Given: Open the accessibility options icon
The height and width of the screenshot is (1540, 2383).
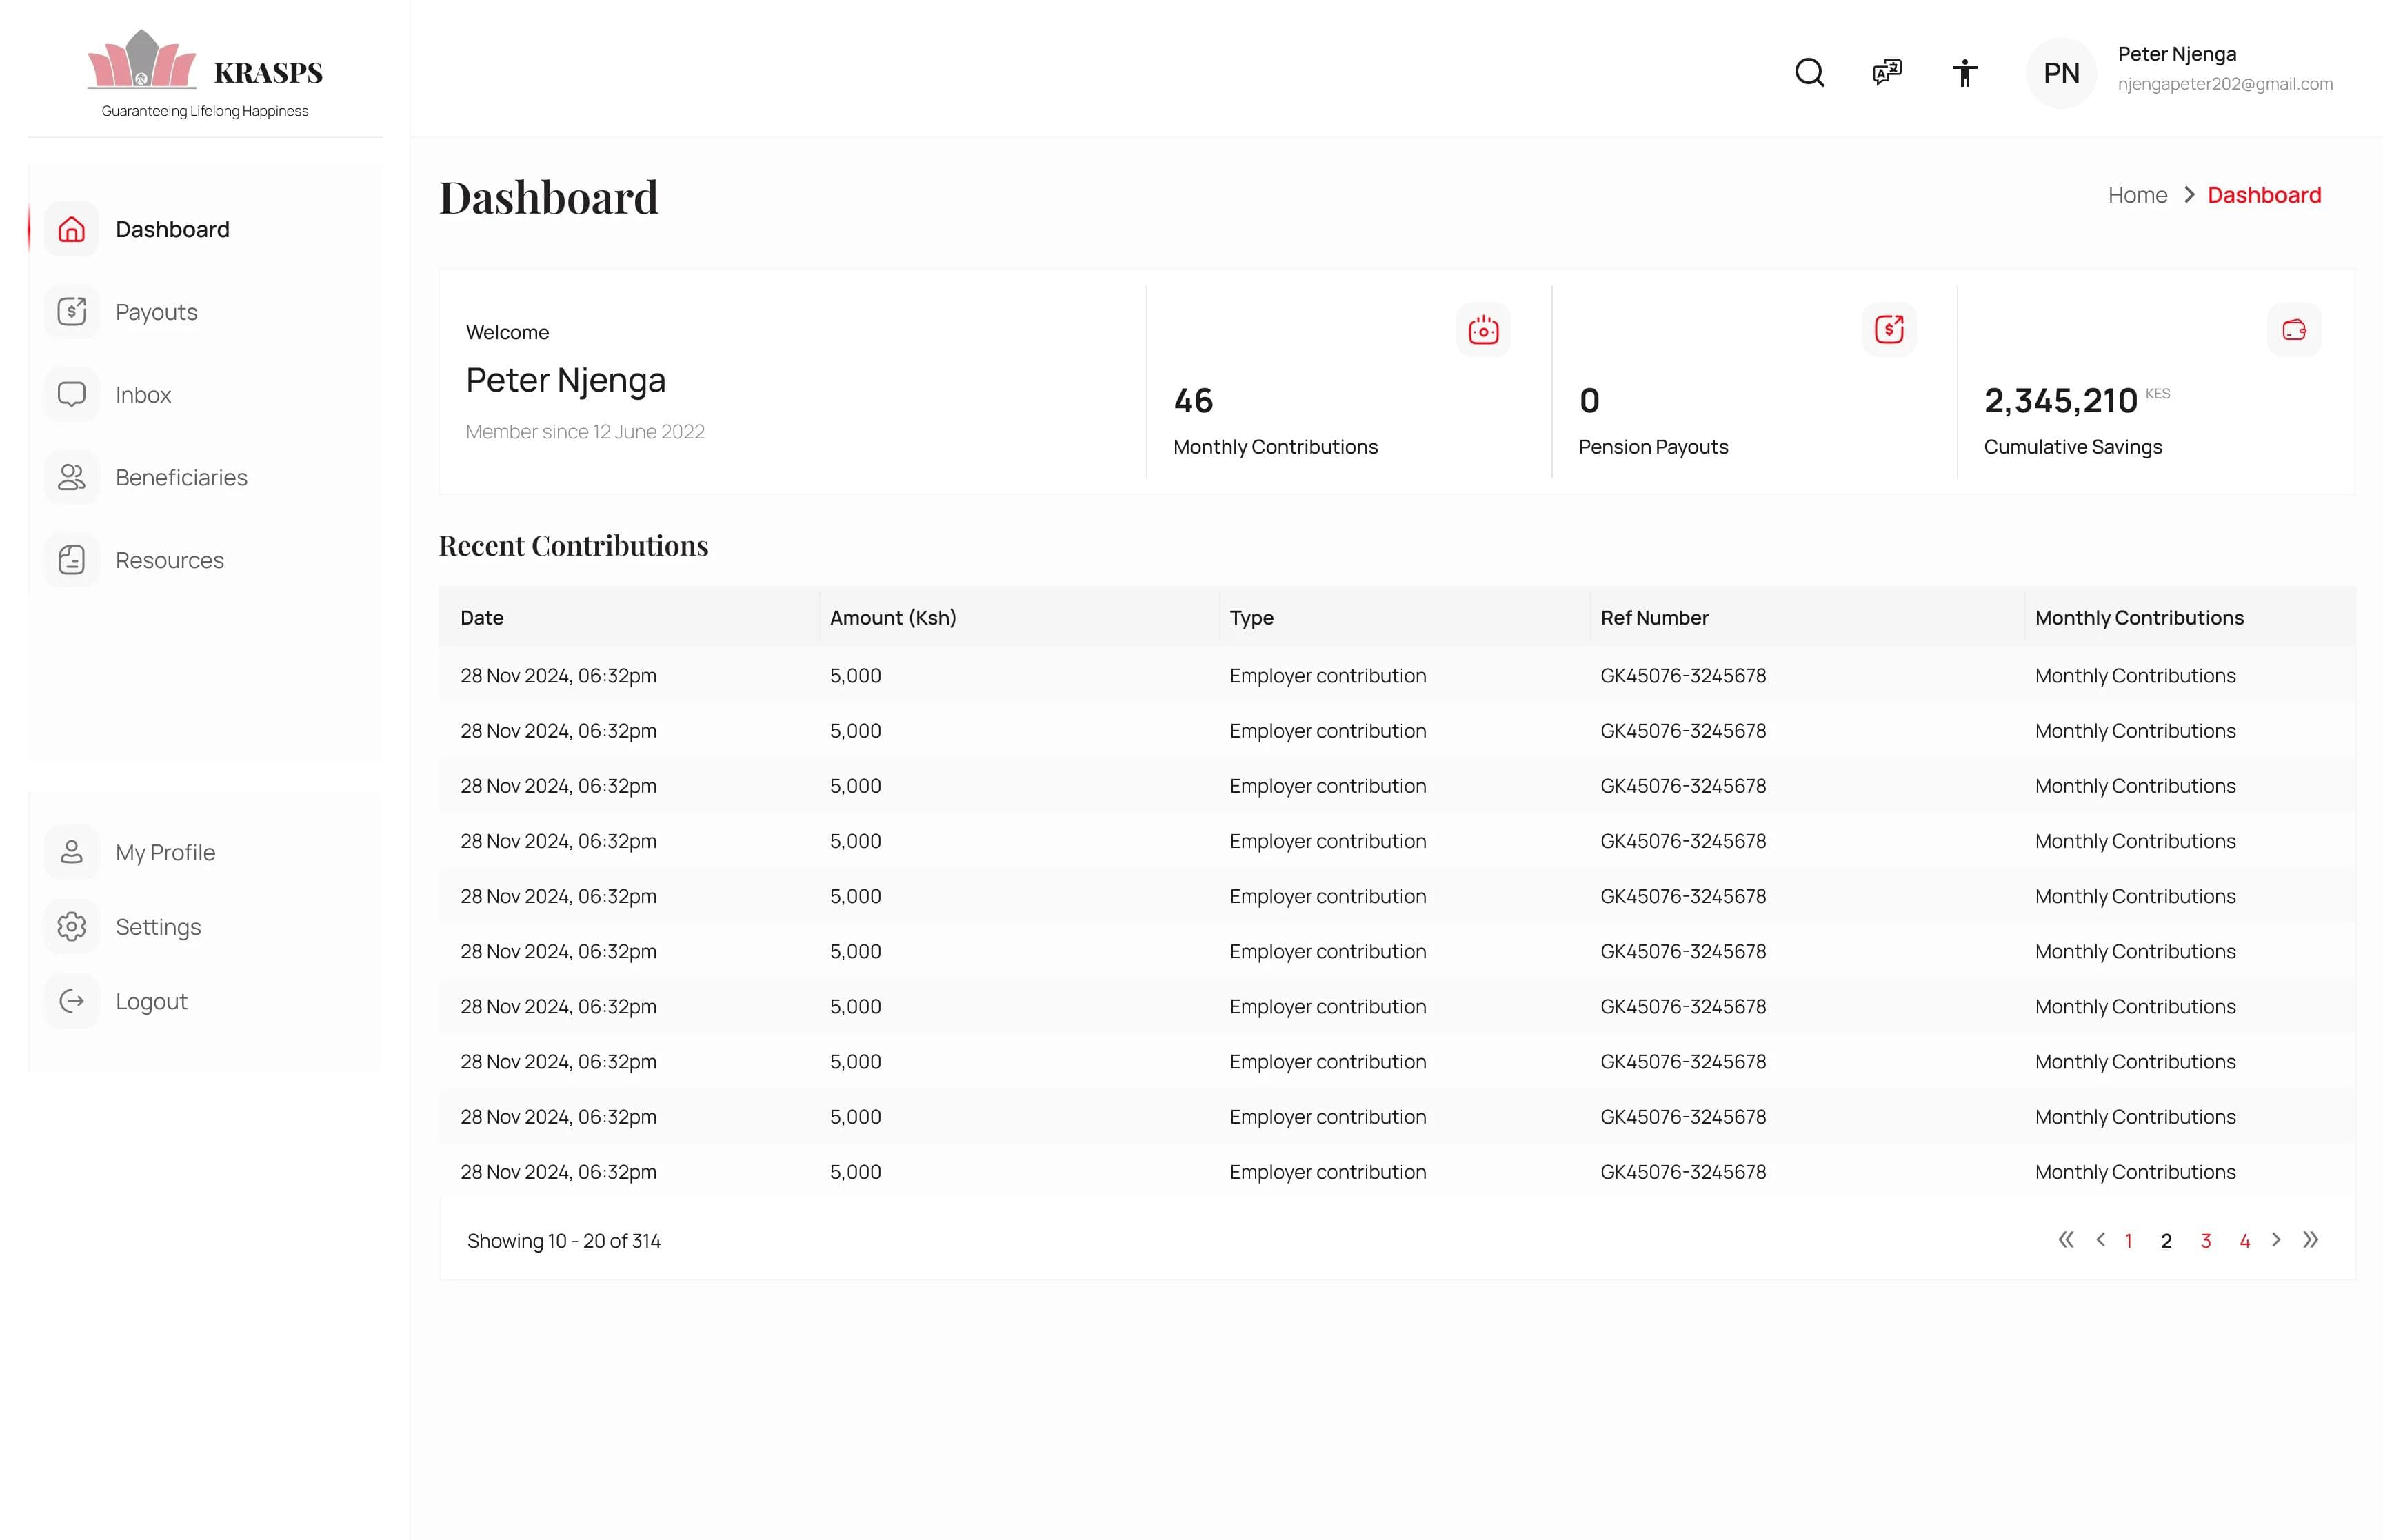Looking at the screenshot, I should tap(1964, 72).
